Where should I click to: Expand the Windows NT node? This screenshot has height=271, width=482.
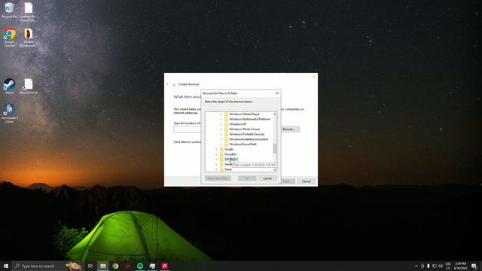[221, 124]
